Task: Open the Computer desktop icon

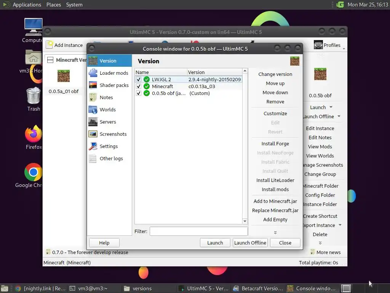Action: point(33,27)
